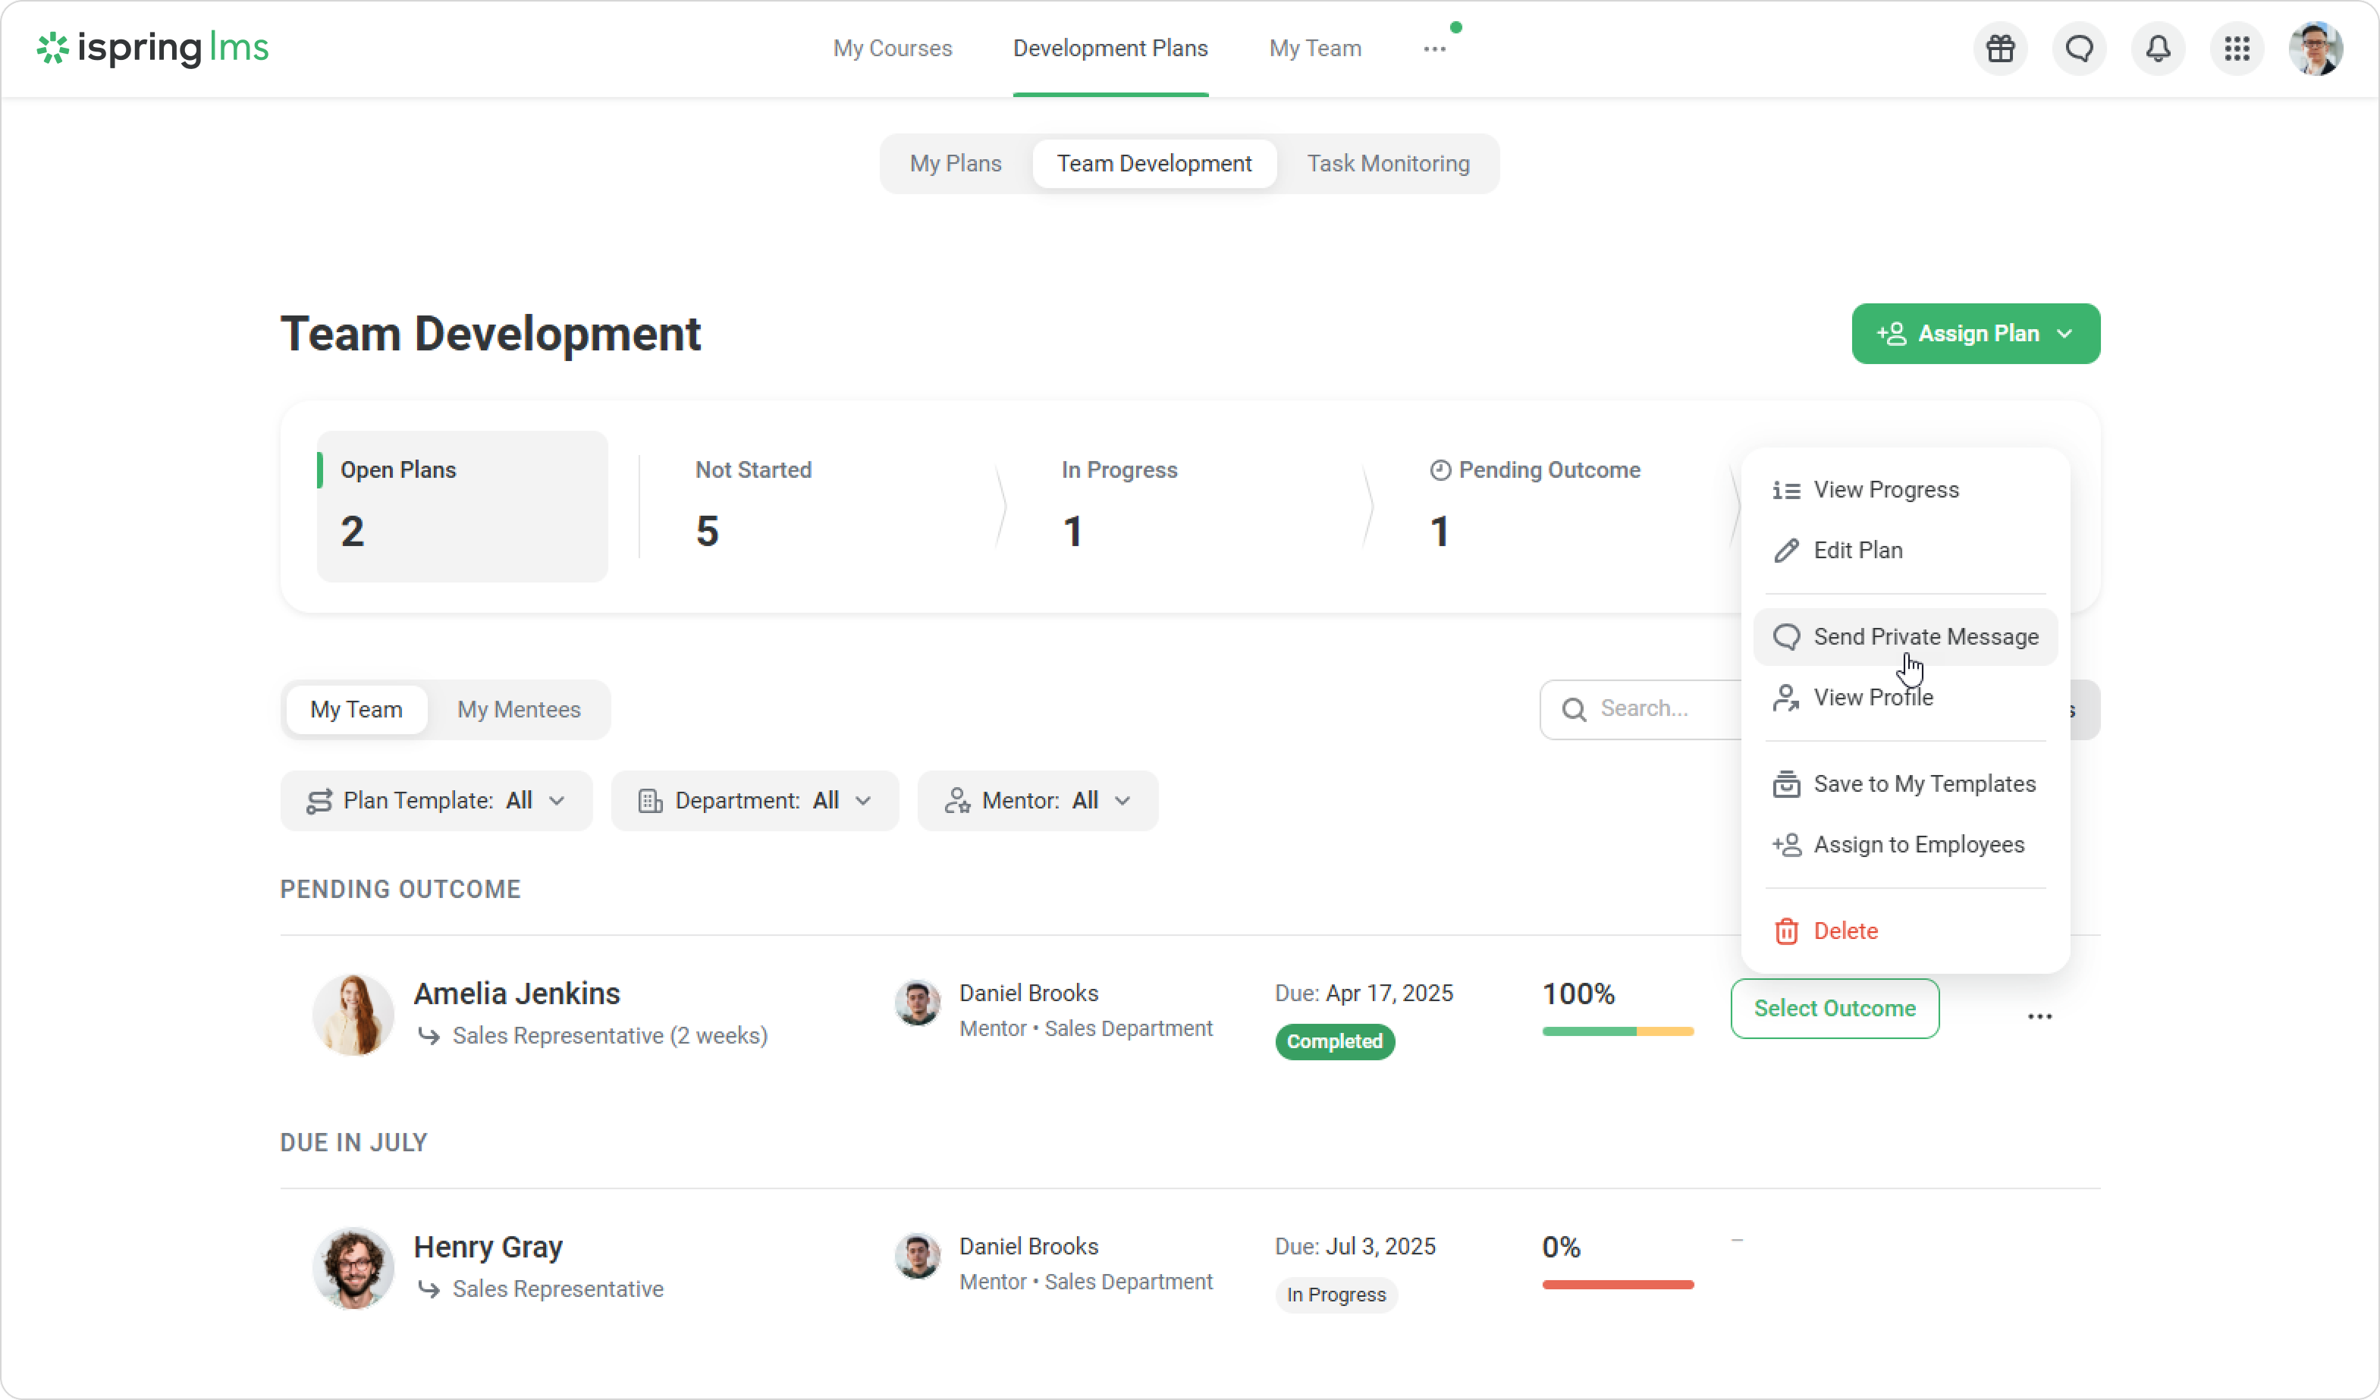Open the gift icon in header
2380x1400 pixels.
tap(1999, 49)
